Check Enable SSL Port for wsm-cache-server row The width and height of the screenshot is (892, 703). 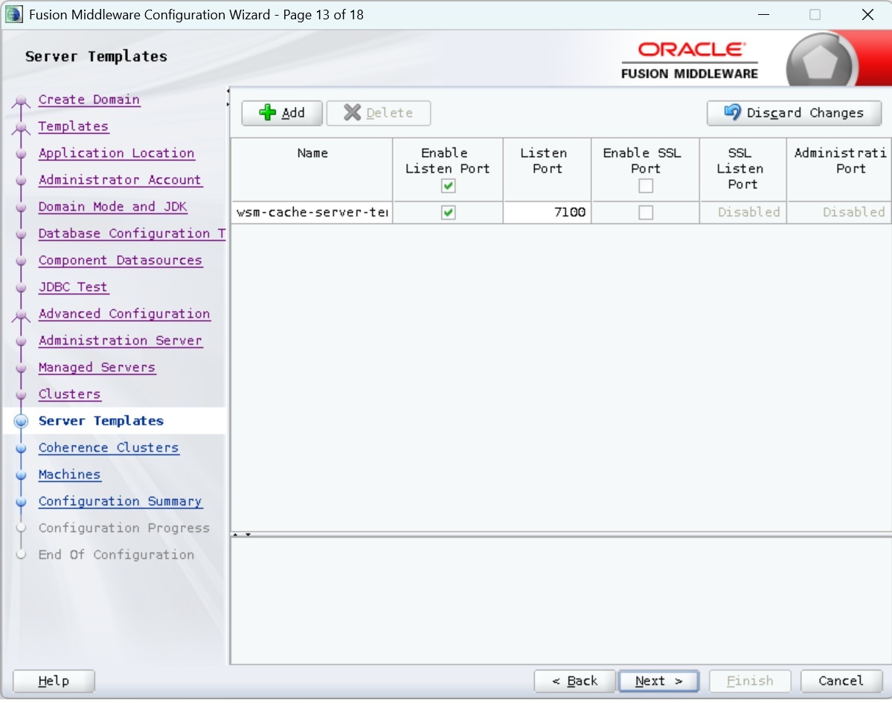646,212
